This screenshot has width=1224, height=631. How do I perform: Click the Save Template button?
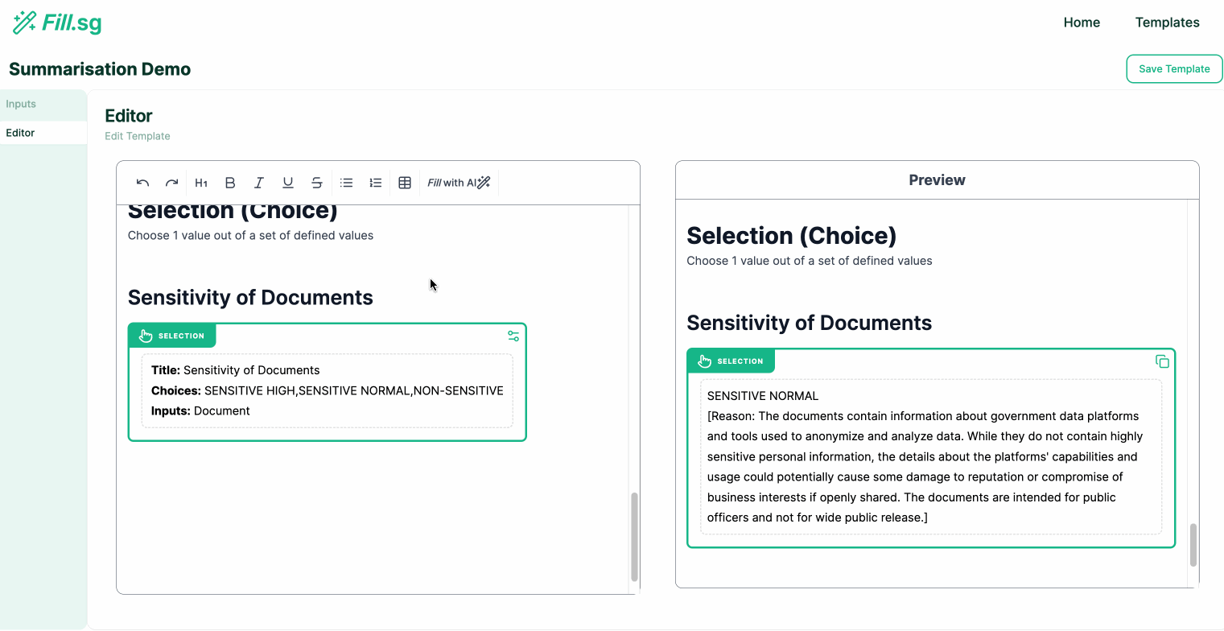coord(1174,69)
